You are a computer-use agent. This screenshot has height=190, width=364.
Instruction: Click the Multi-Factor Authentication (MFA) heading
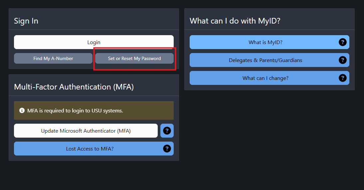pyautogui.click(x=74, y=87)
